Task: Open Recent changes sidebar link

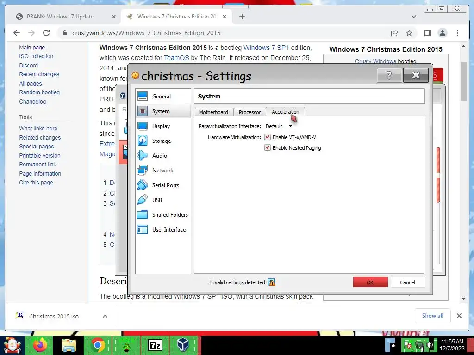Action: coord(39,74)
